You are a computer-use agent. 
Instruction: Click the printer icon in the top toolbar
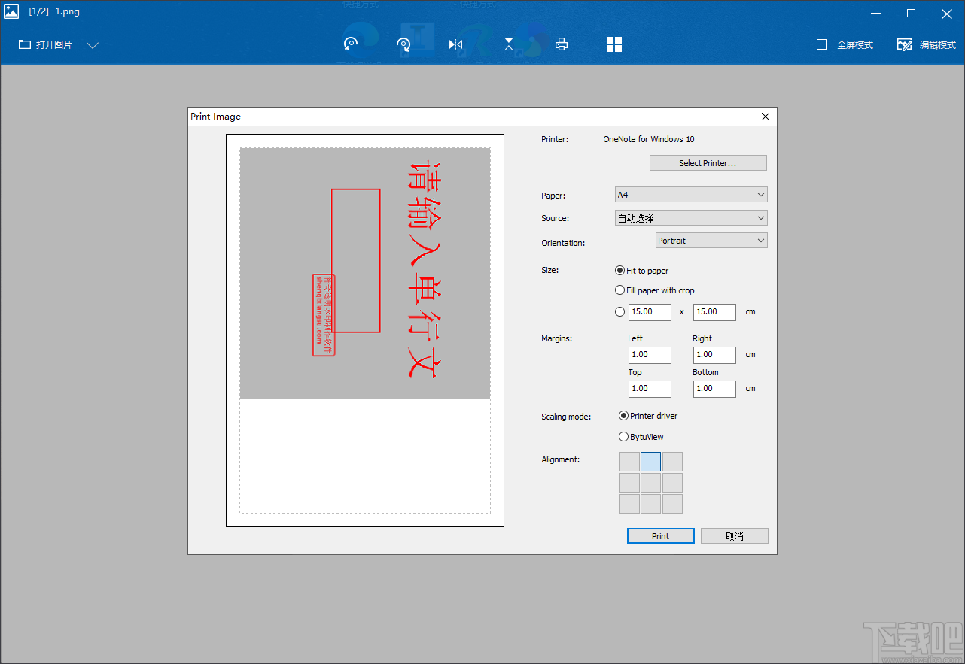[562, 44]
